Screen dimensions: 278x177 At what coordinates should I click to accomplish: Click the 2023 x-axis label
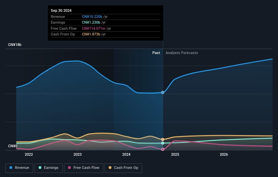(x=78, y=155)
